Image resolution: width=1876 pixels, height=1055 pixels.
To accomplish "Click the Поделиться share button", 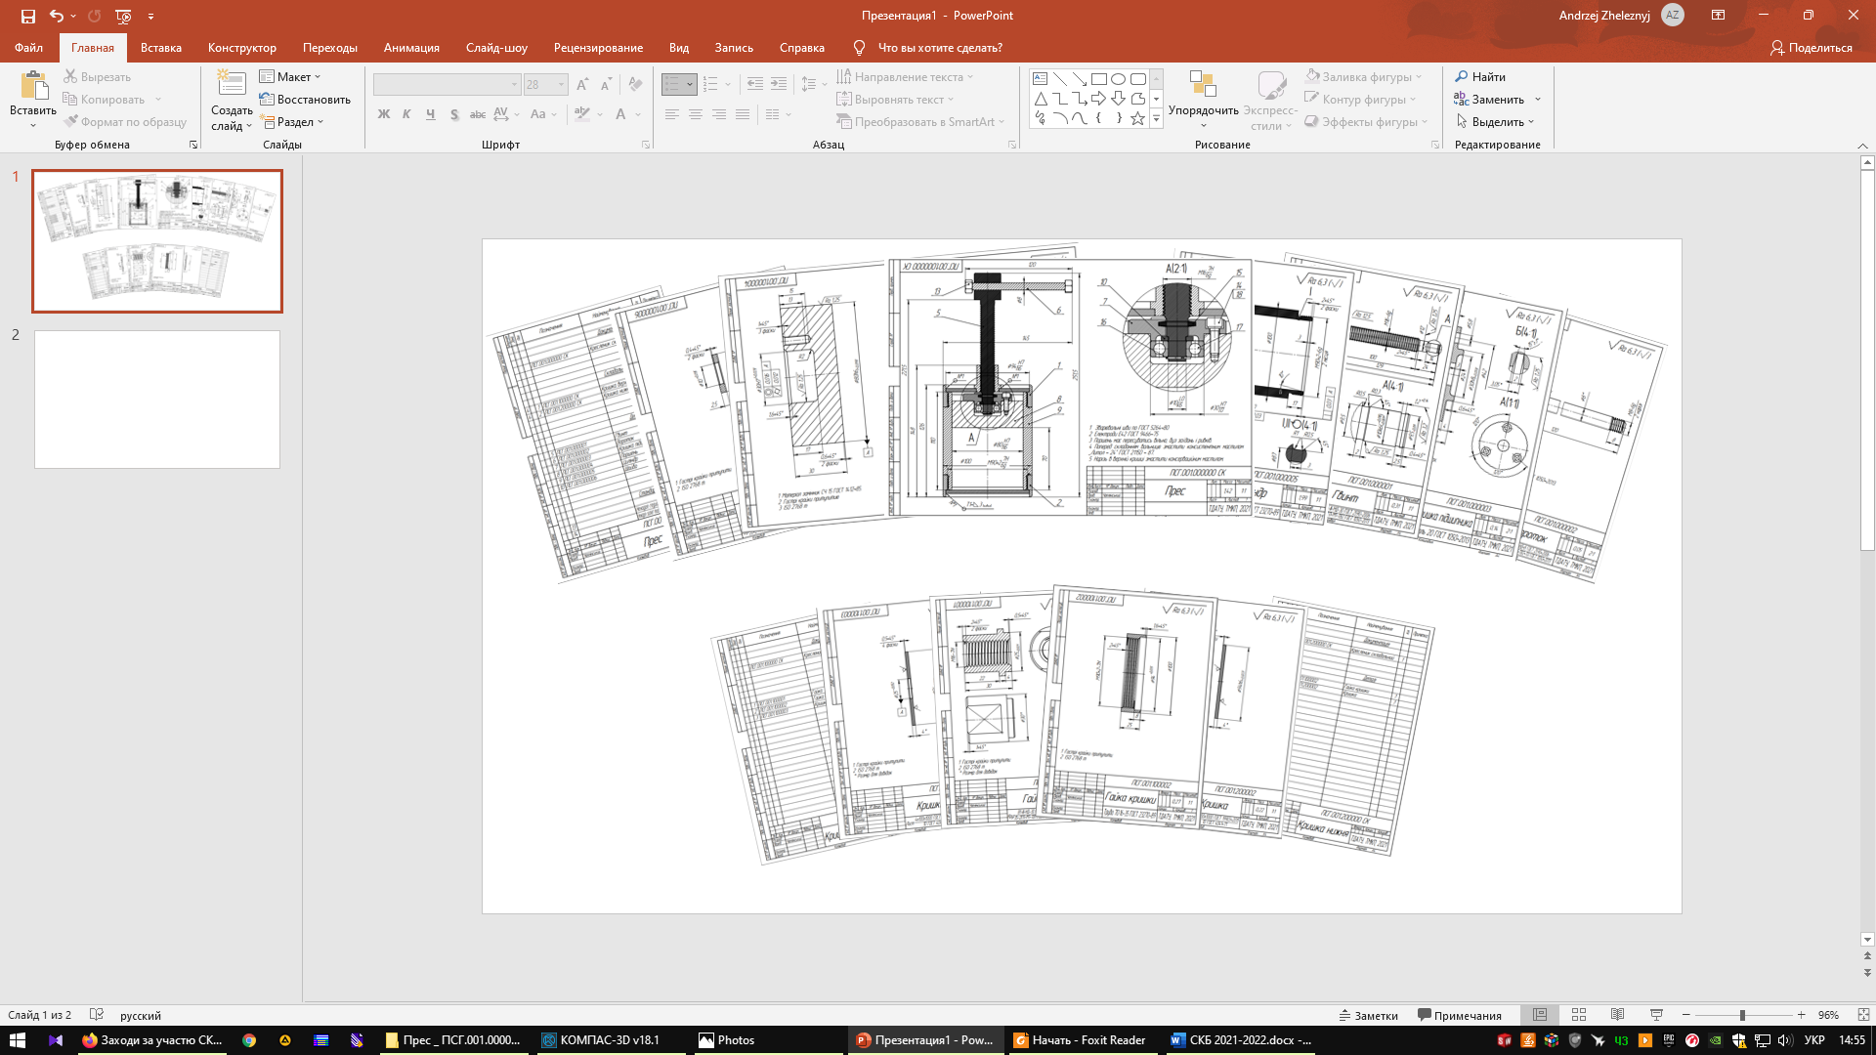I will (1811, 48).
